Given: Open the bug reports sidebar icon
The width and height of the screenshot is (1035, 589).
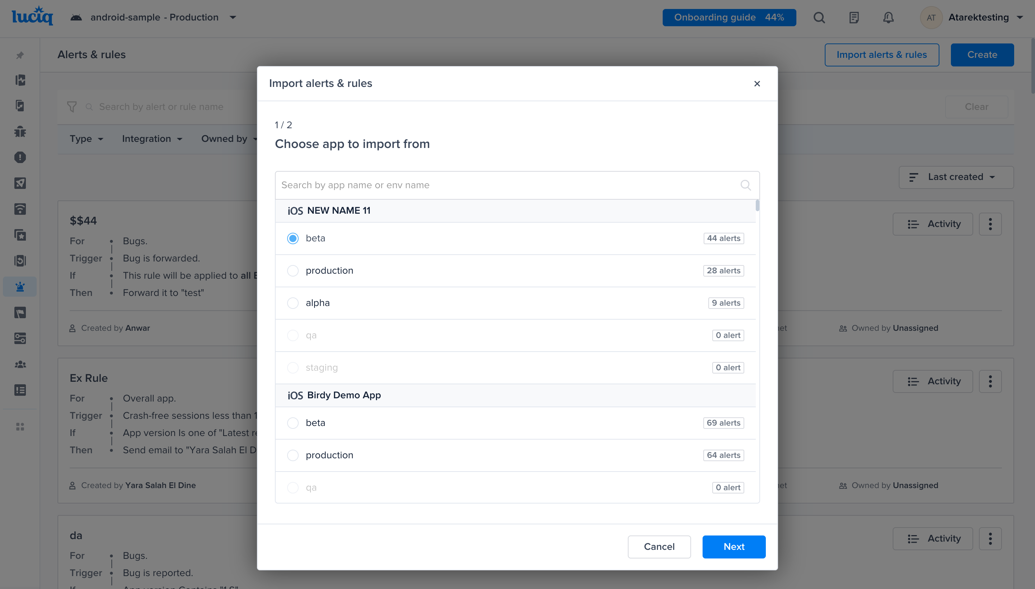Looking at the screenshot, I should (20, 131).
